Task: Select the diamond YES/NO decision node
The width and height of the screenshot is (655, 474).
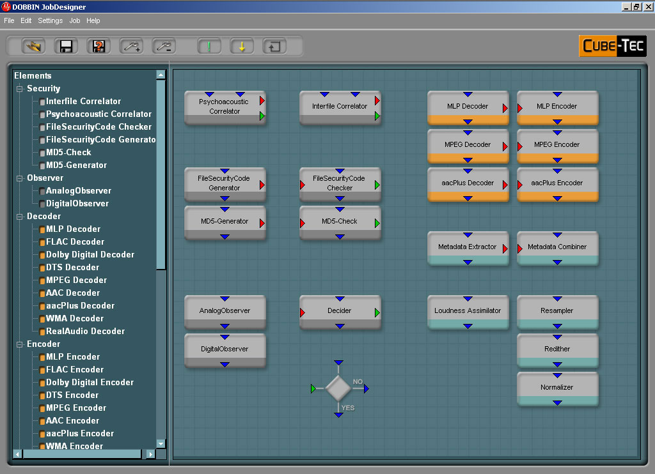Action: [338, 388]
